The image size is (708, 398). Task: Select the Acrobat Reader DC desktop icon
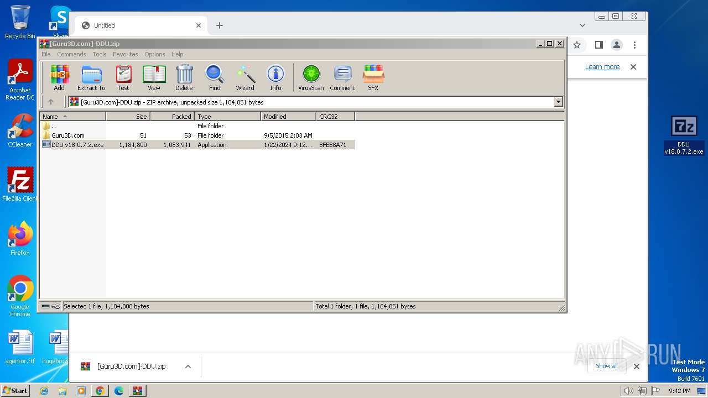pos(20,80)
